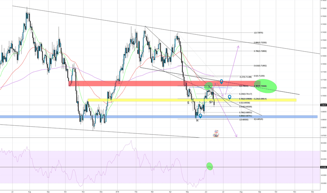Click the Jun label on the time axis
This screenshot has height=193, width=327.
(x=206, y=191)
